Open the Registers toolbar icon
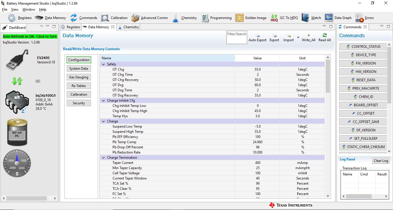This screenshot has width=393, height=210. point(12,18)
